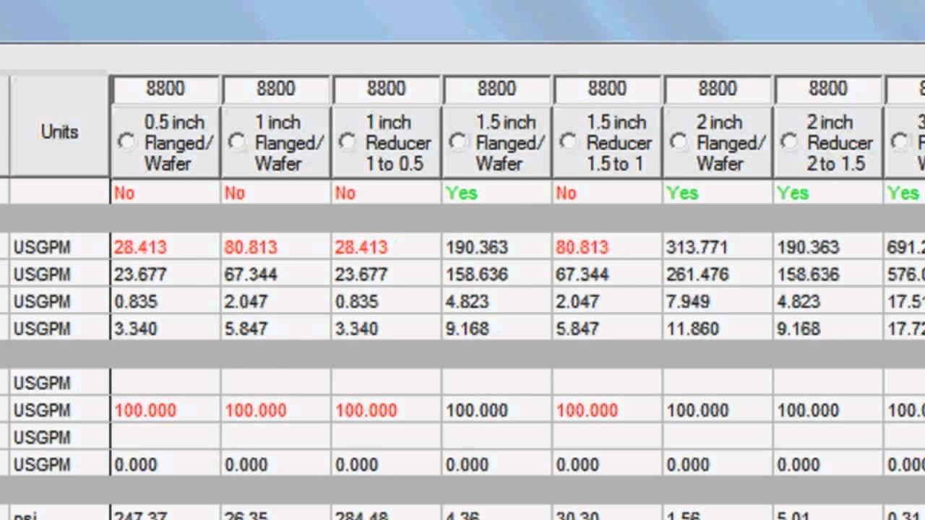Click the No under 1 inch Reducer 1 to 0.5
The height and width of the screenshot is (520, 925).
345,194
